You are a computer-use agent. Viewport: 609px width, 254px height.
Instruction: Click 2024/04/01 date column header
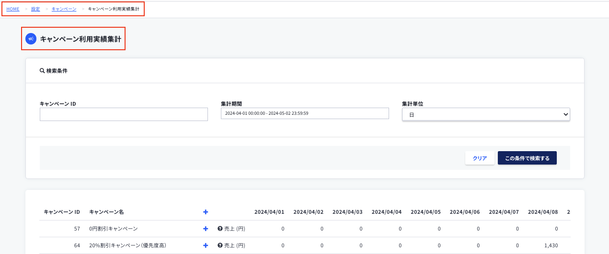(269, 212)
